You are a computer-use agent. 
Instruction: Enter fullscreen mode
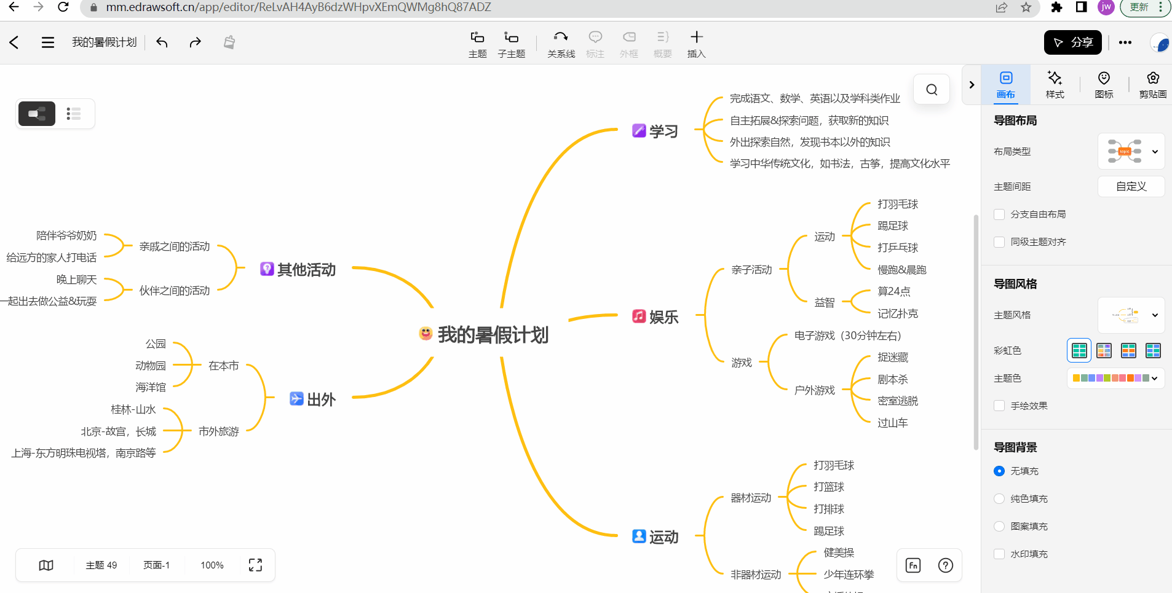(x=255, y=565)
